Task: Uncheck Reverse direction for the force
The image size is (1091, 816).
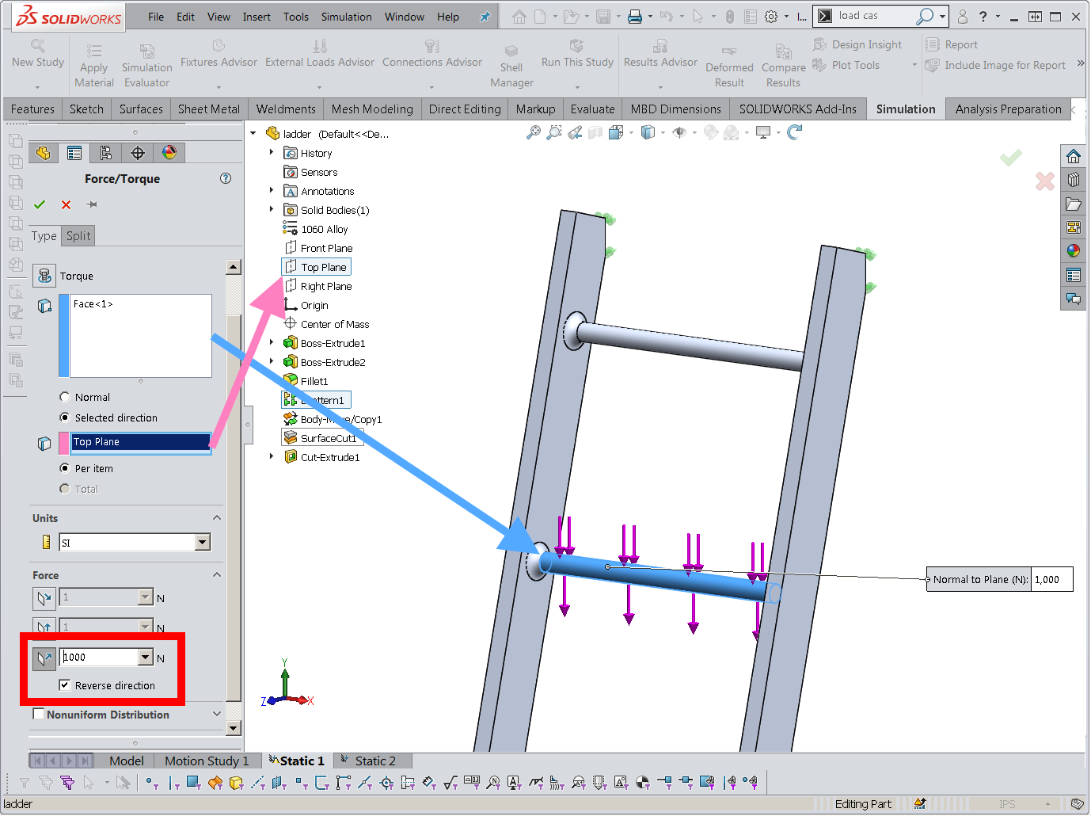Action: 65,684
